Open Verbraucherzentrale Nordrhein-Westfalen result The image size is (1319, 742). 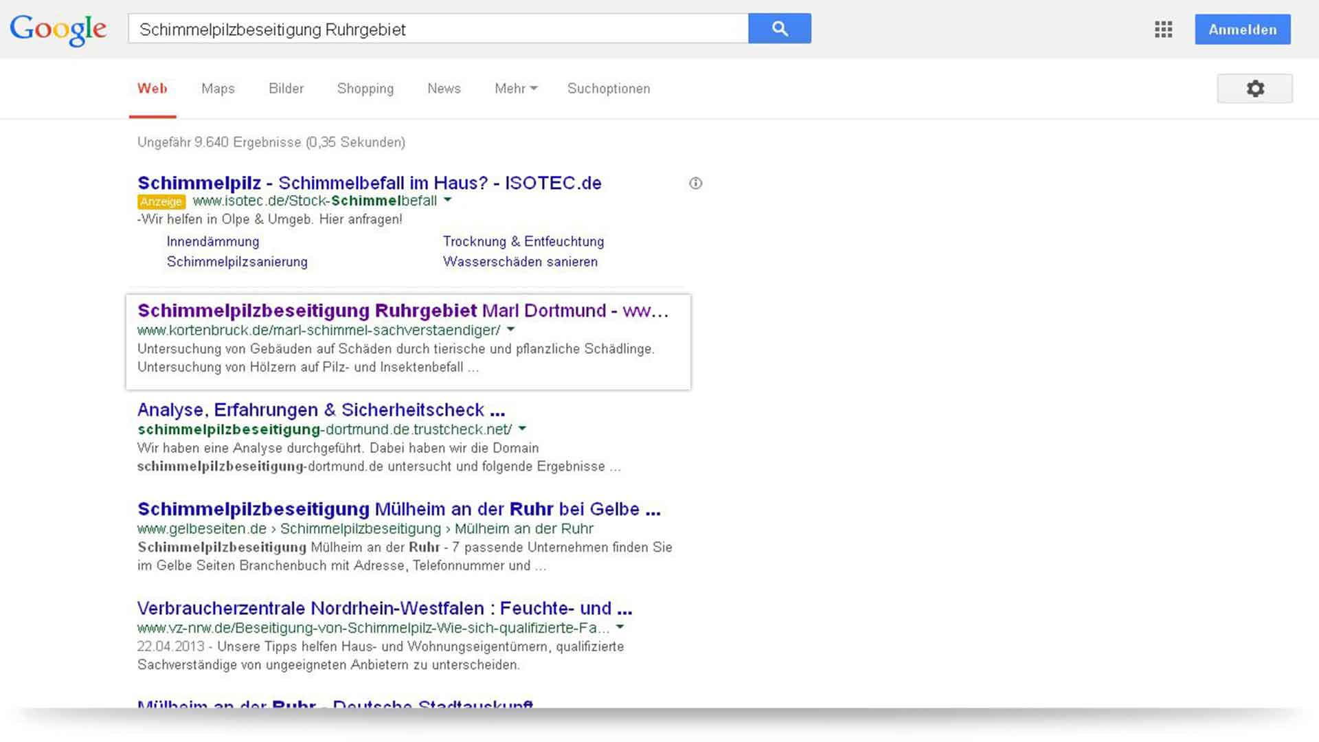click(x=385, y=609)
